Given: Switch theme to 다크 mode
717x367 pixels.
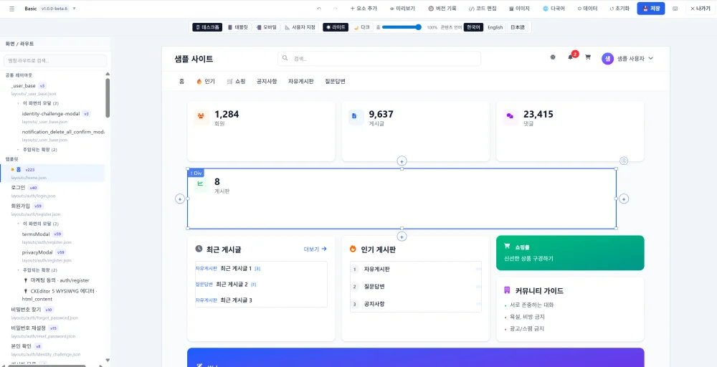Looking at the screenshot, I should coord(361,27).
